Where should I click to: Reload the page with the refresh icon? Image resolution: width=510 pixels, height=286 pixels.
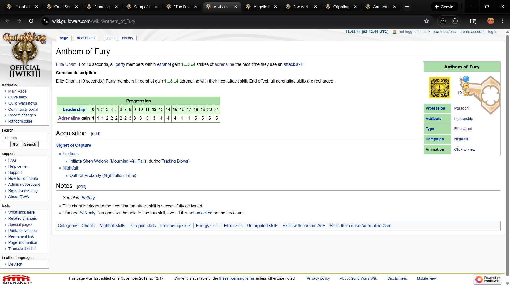coord(31,21)
